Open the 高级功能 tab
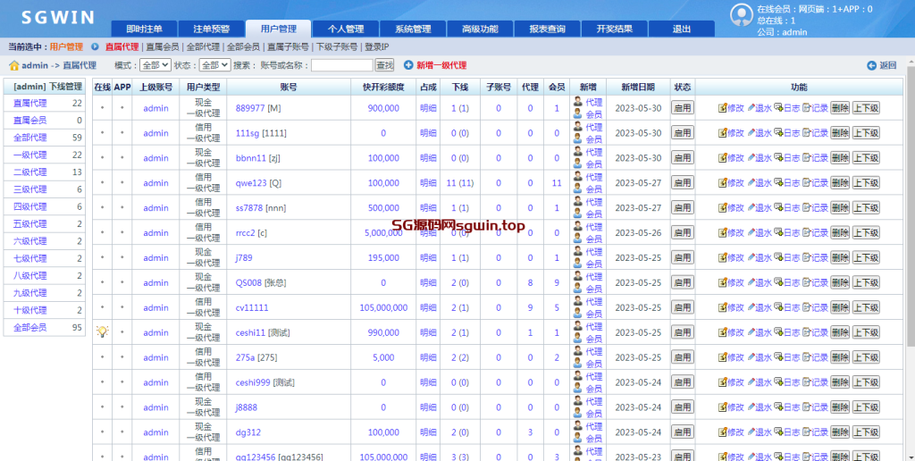 pyautogui.click(x=480, y=29)
